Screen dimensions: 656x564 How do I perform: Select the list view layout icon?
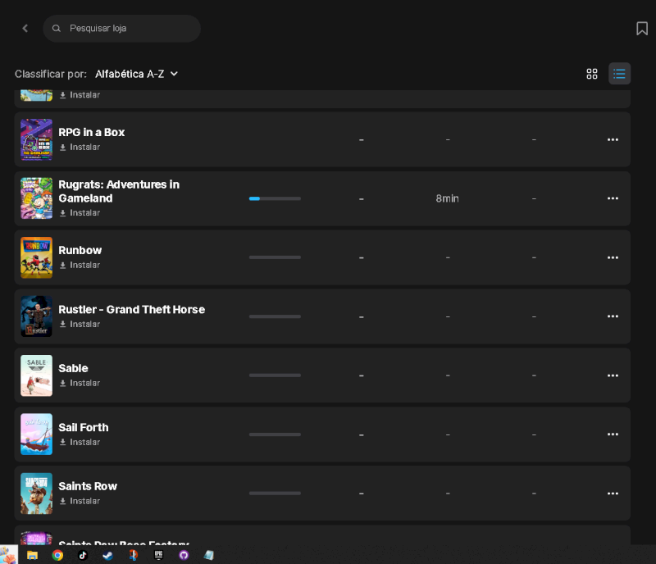pos(619,74)
